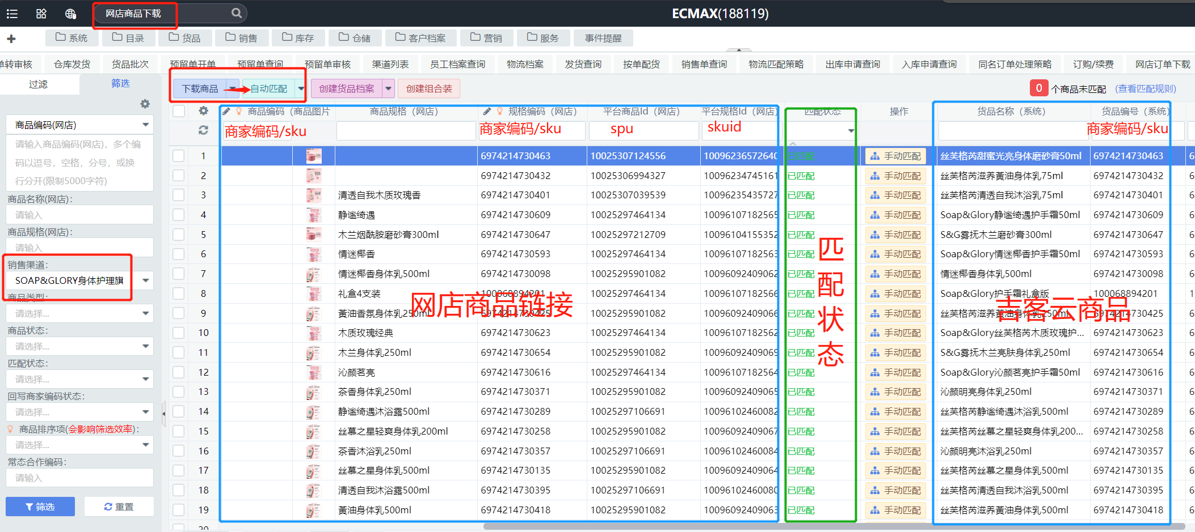Screen dimensions: 1195x532
Task: Check the row 7 checkbox
Action: [179, 274]
